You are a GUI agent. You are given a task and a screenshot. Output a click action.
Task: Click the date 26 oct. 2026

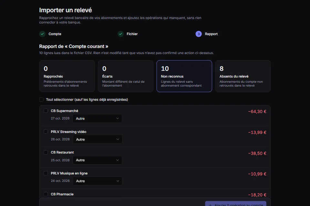point(60,139)
